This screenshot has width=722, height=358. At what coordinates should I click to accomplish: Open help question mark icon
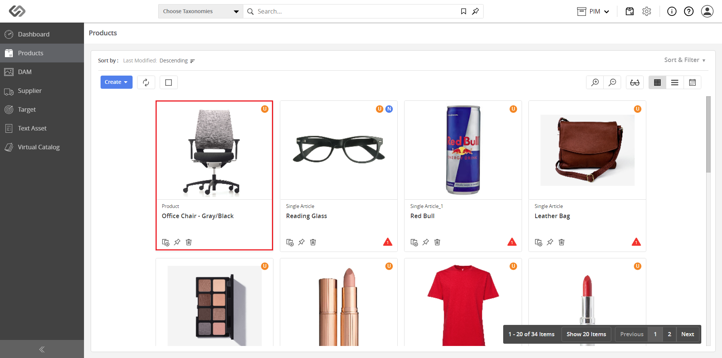point(689,11)
